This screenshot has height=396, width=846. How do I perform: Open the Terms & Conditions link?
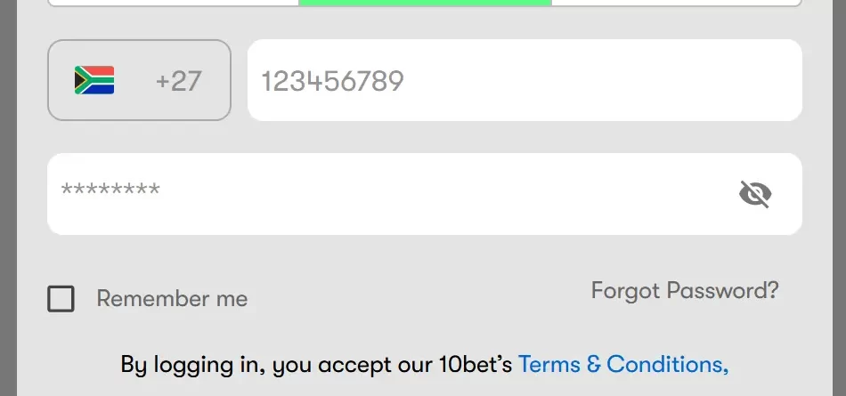coord(622,364)
